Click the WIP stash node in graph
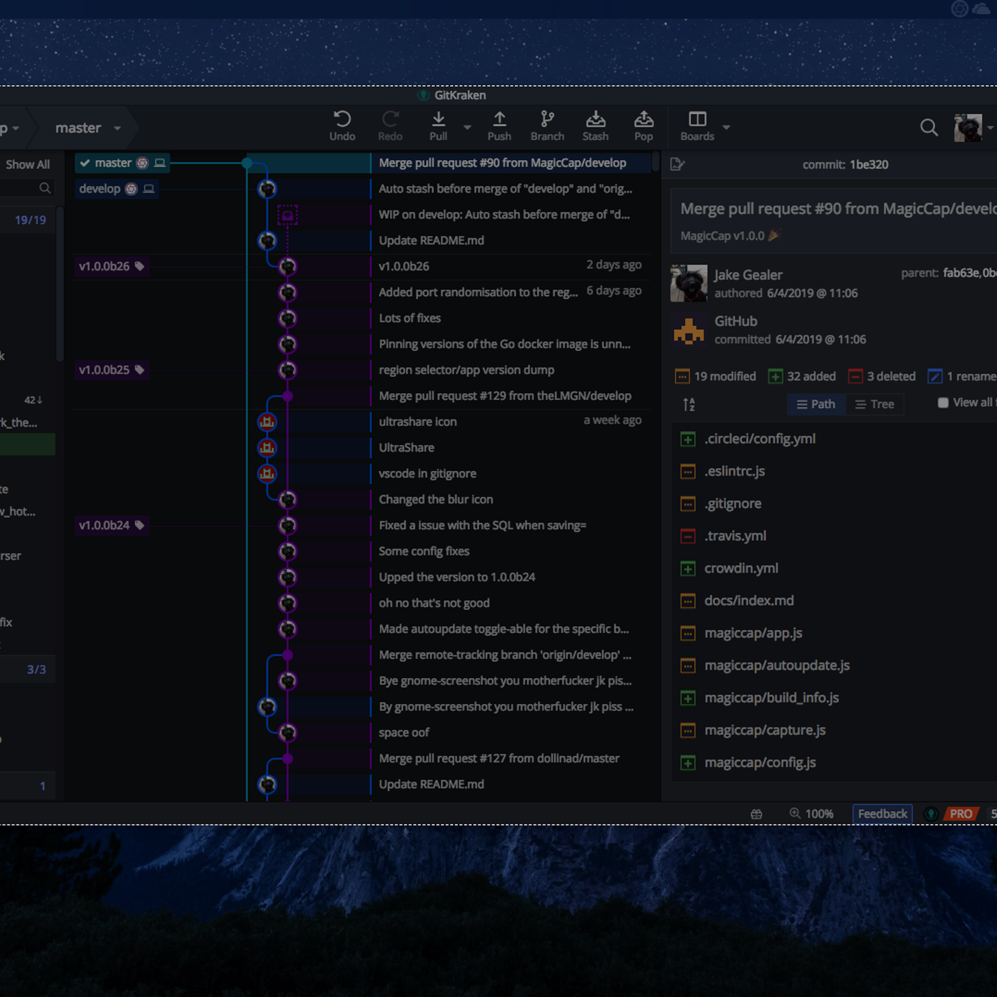The width and height of the screenshot is (997, 997). (x=287, y=215)
